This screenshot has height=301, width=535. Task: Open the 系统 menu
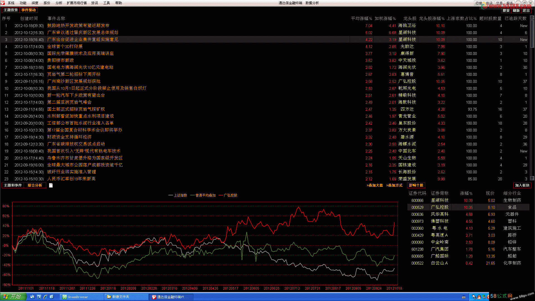tap(11, 3)
